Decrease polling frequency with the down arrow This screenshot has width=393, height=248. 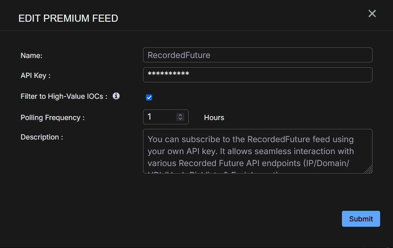(x=180, y=119)
